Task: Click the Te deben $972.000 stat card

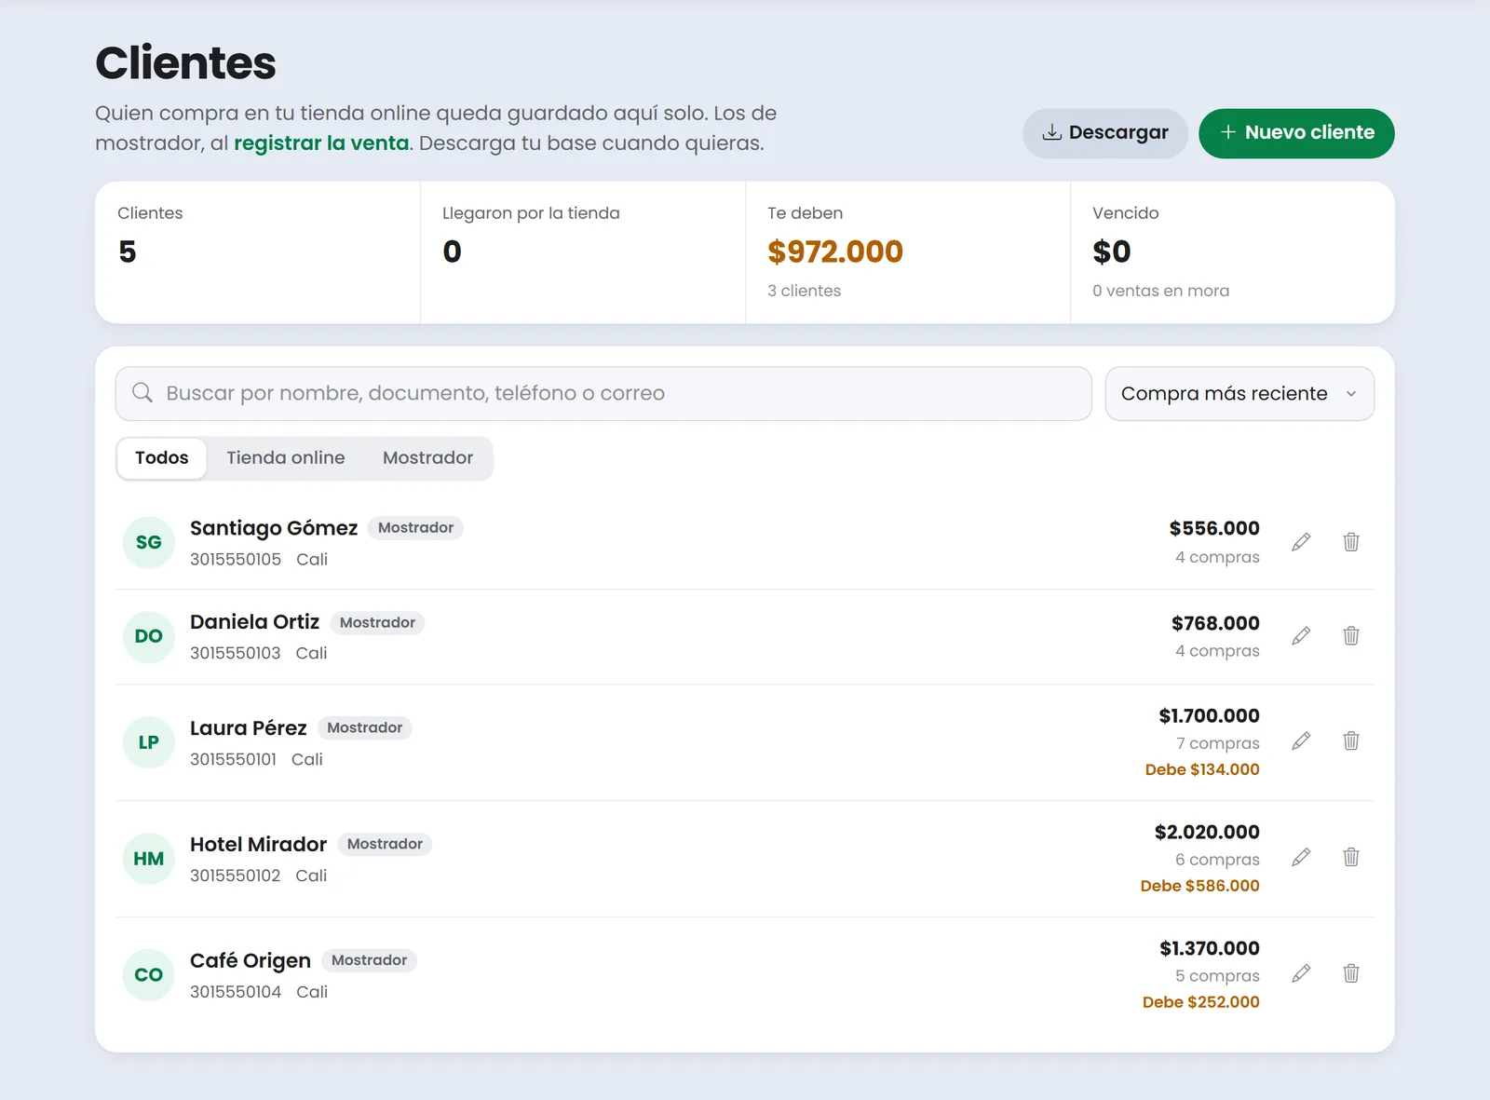Action: click(x=908, y=252)
